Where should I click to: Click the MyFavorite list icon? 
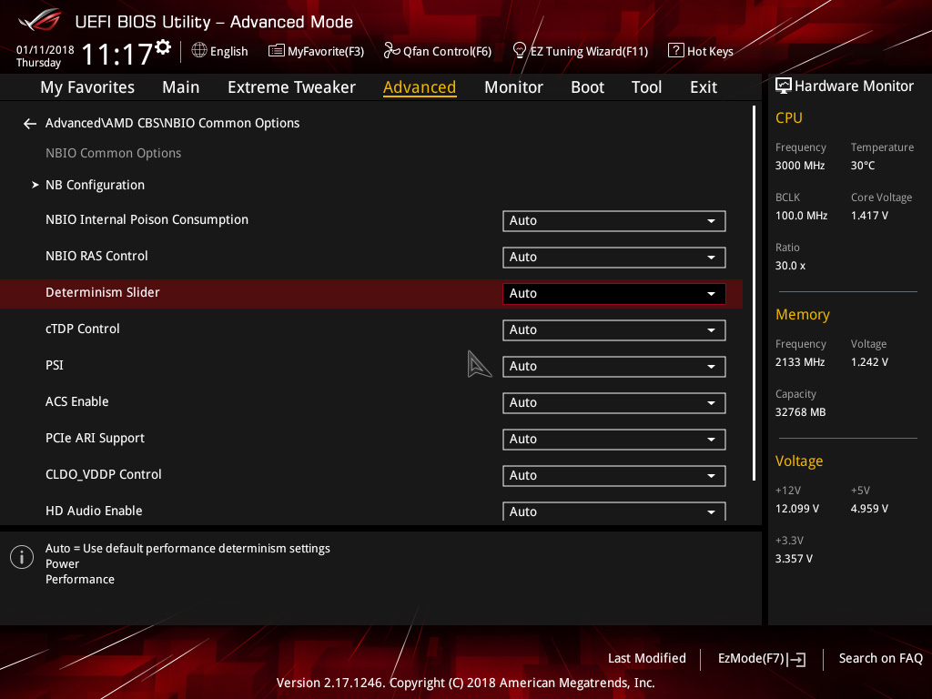[277, 51]
